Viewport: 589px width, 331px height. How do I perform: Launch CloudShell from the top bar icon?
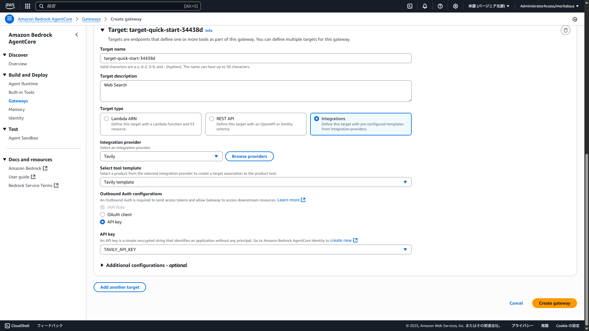(410, 6)
